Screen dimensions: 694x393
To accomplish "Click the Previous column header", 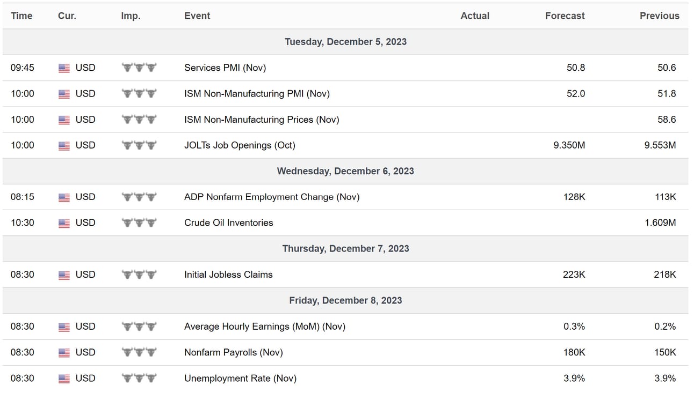I will tap(659, 16).
